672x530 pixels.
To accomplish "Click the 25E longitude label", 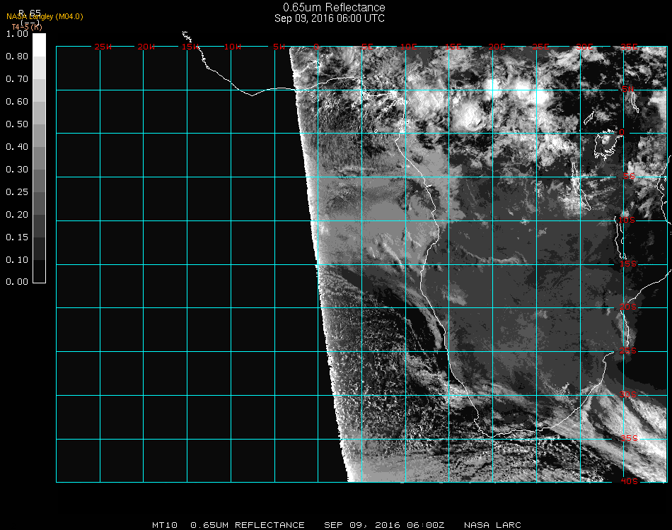I will tap(541, 47).
